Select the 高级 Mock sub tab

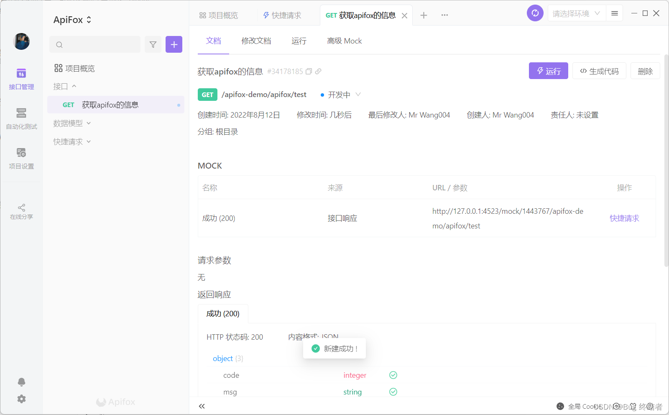click(x=345, y=41)
